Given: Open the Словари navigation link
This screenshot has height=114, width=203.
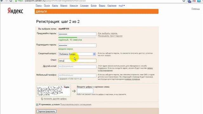Looking at the screenshot, I should [x=84, y=6].
